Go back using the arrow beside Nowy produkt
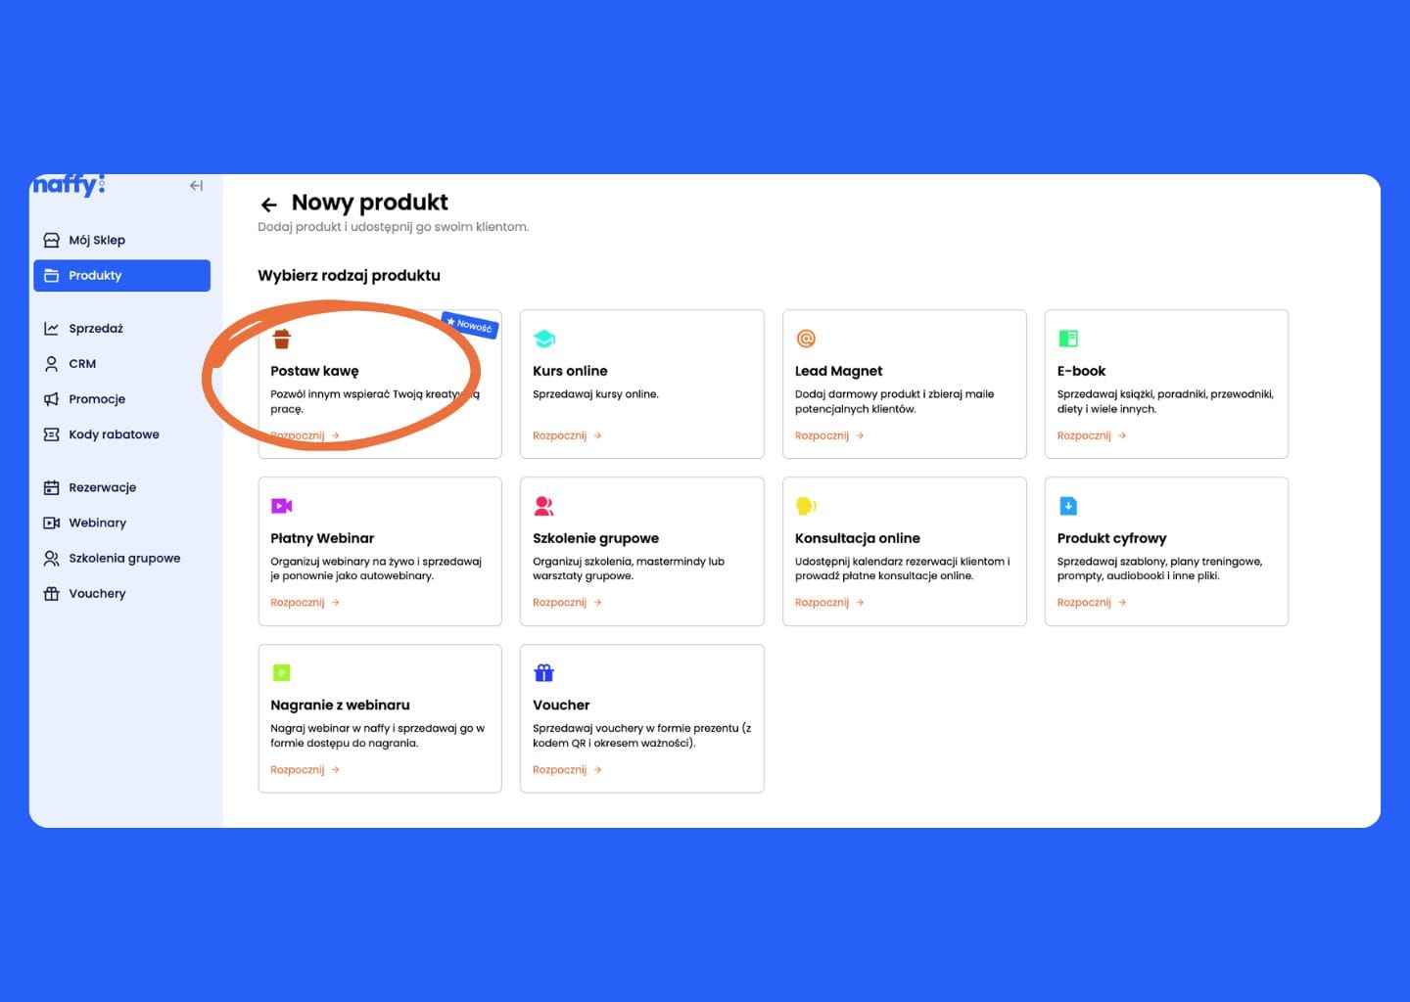Screen dimensions: 1410x1002 [x=269, y=205]
